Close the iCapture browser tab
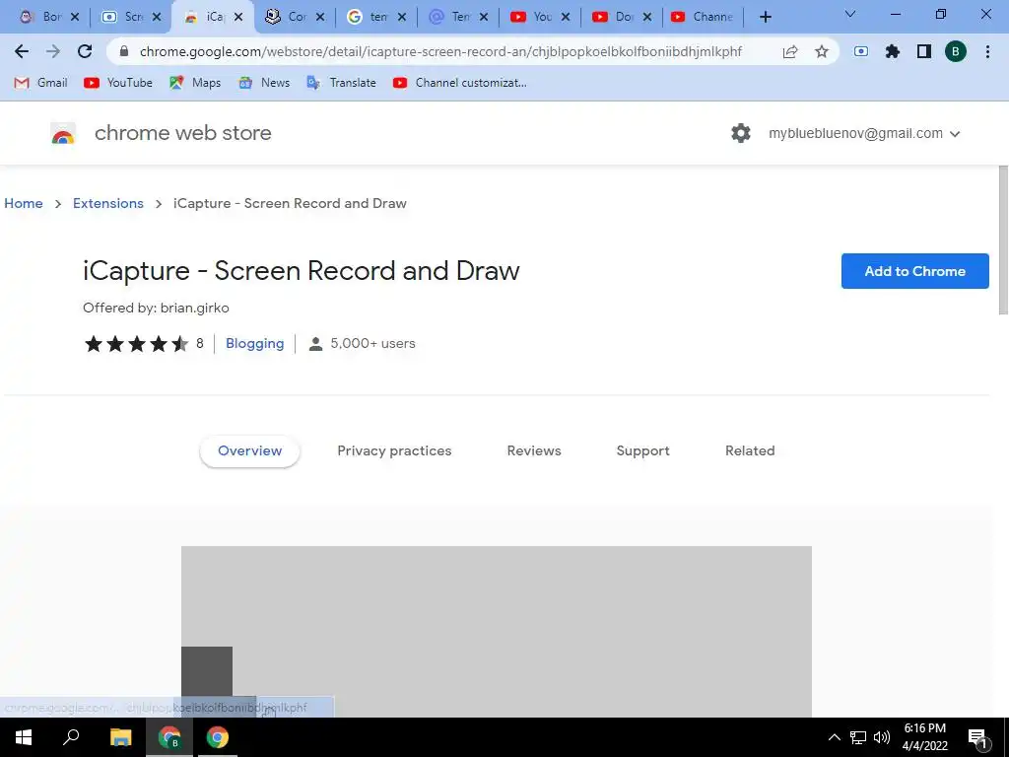 238,17
